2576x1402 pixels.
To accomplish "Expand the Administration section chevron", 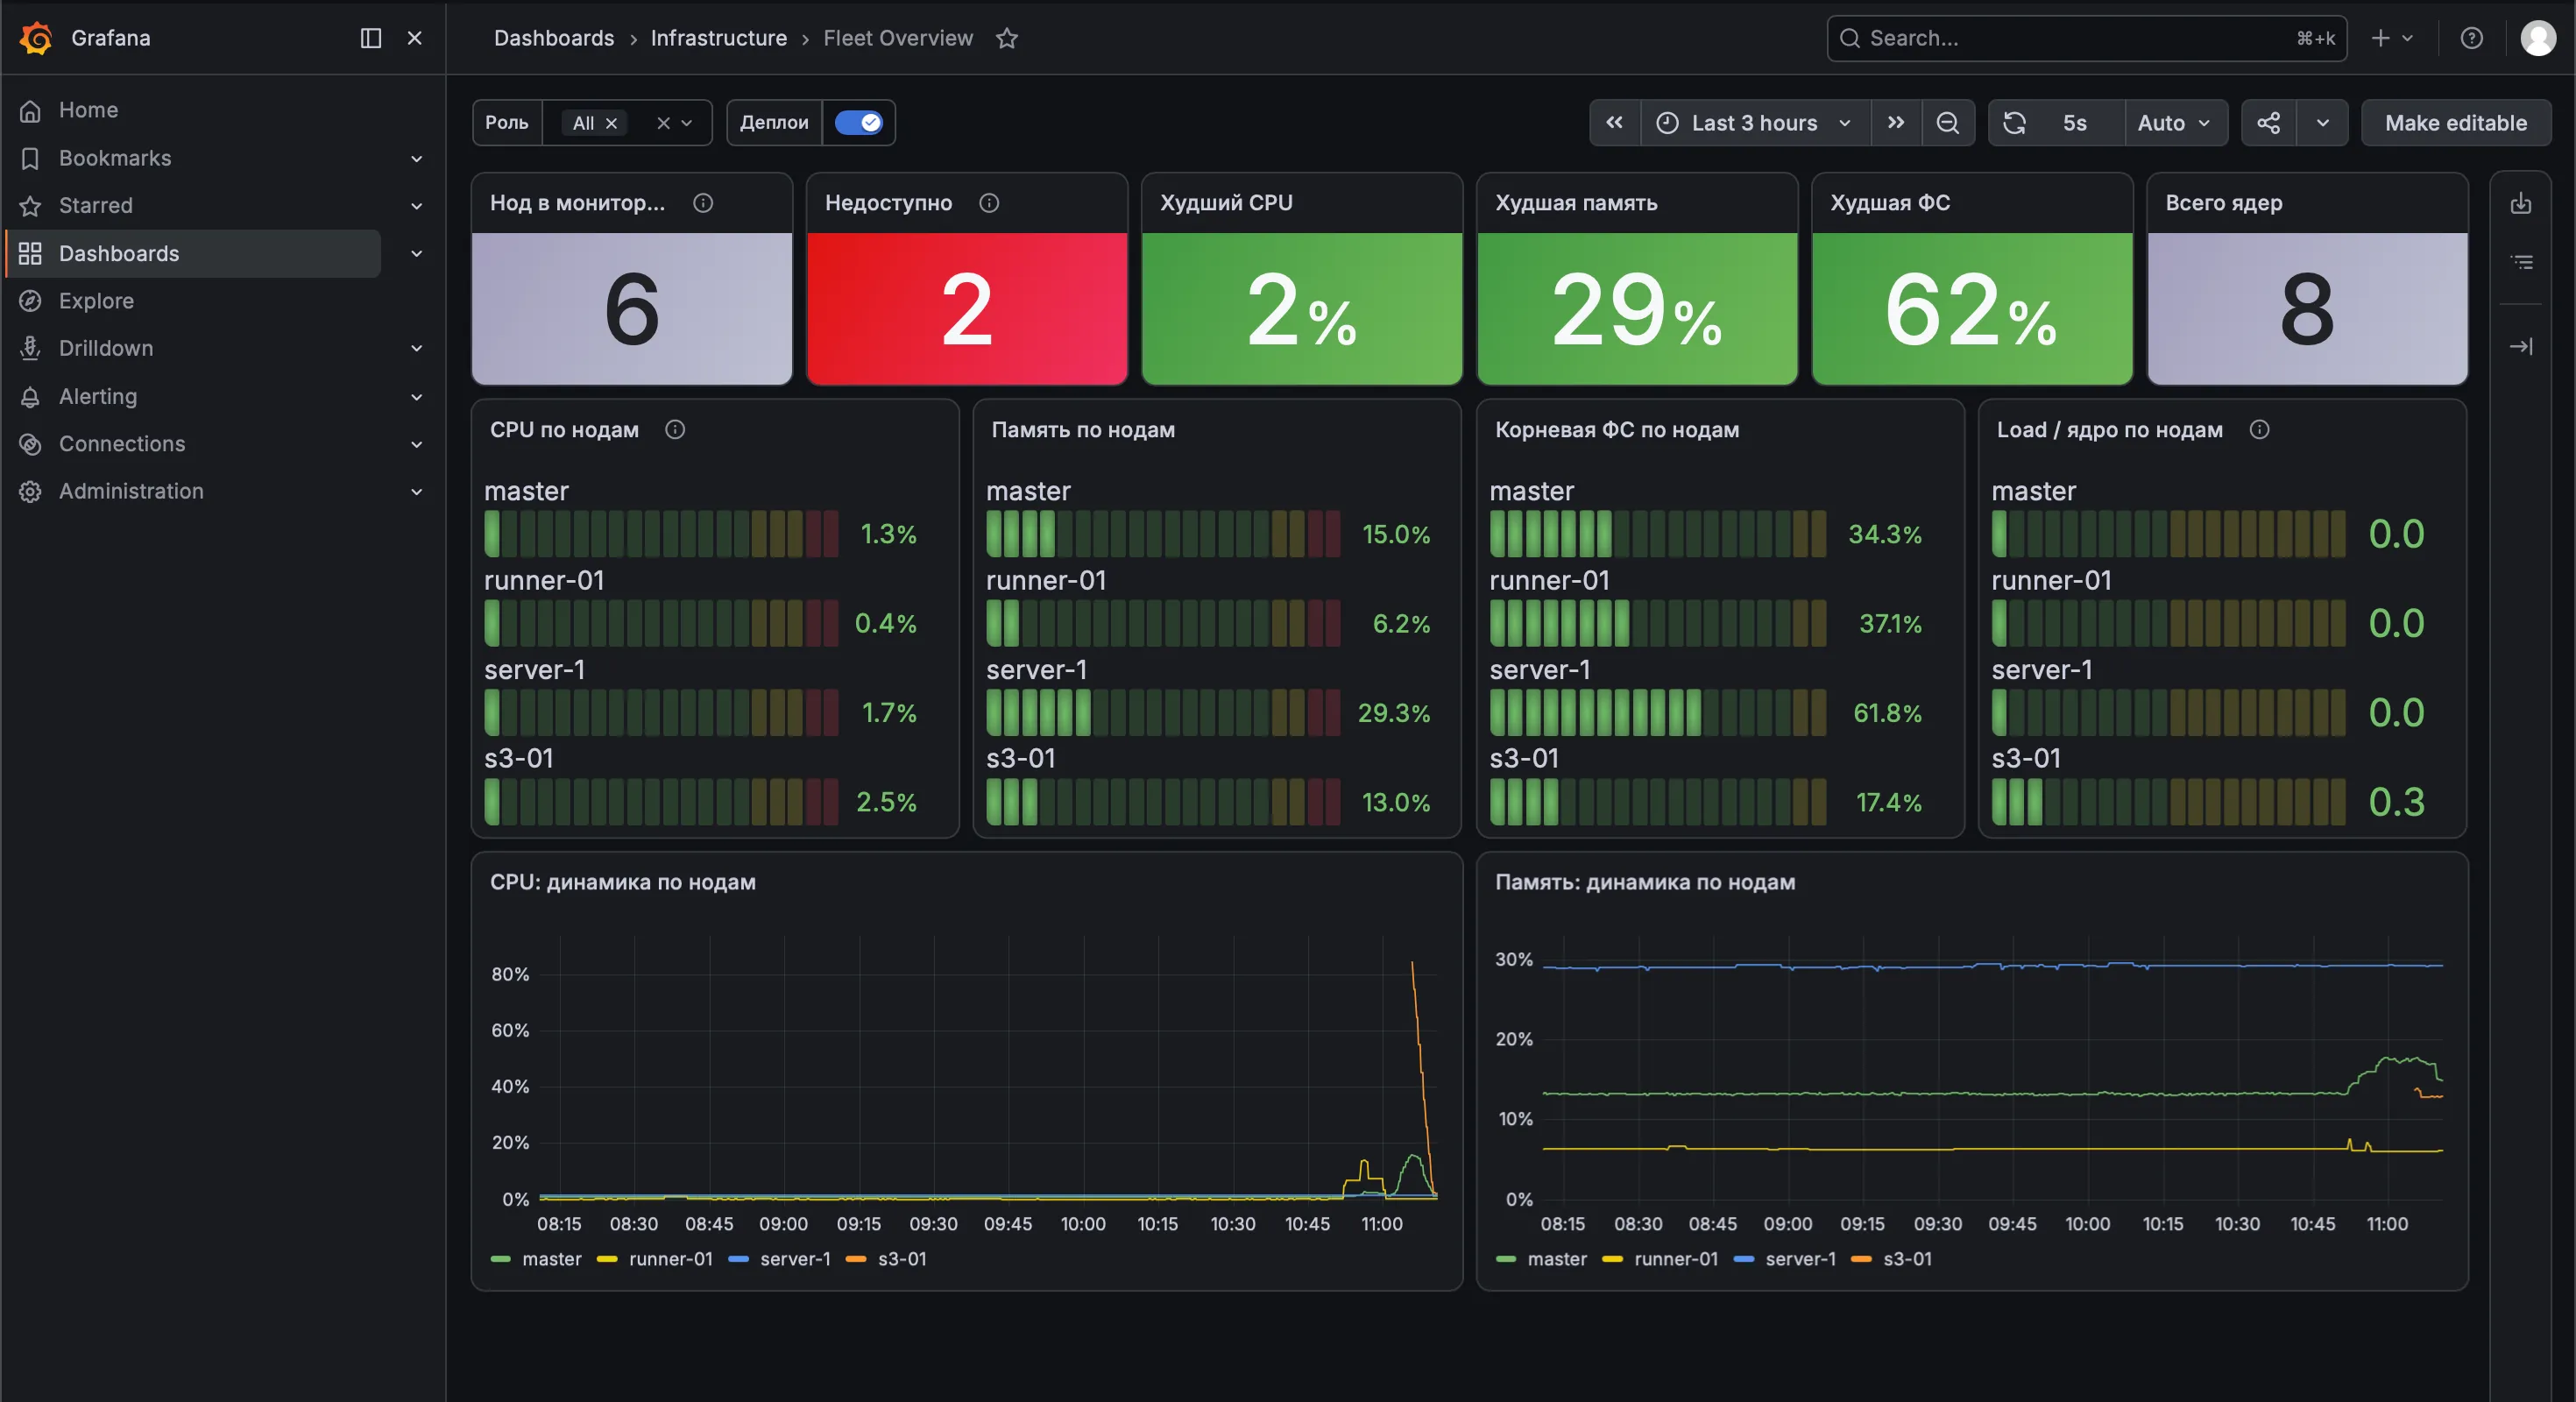I will point(417,491).
